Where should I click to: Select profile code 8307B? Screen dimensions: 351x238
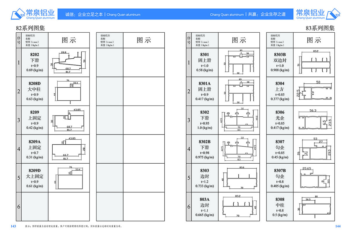280,170
